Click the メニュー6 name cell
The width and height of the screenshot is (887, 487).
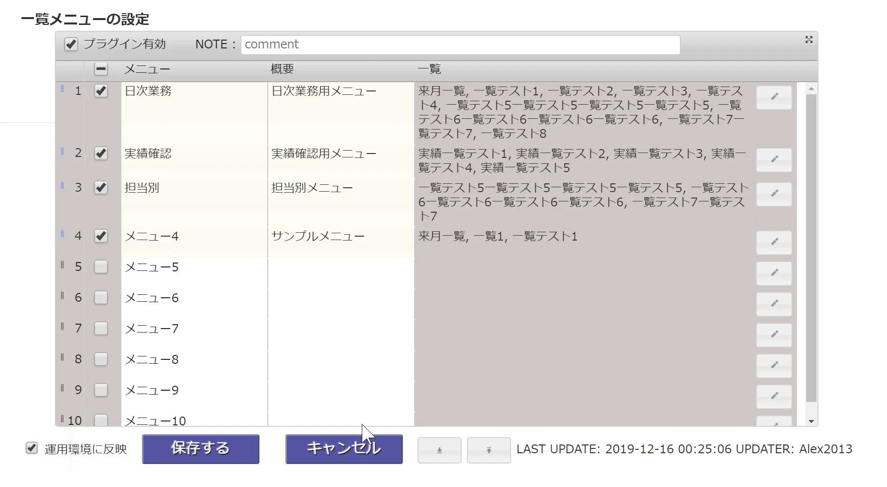pyautogui.click(x=194, y=304)
